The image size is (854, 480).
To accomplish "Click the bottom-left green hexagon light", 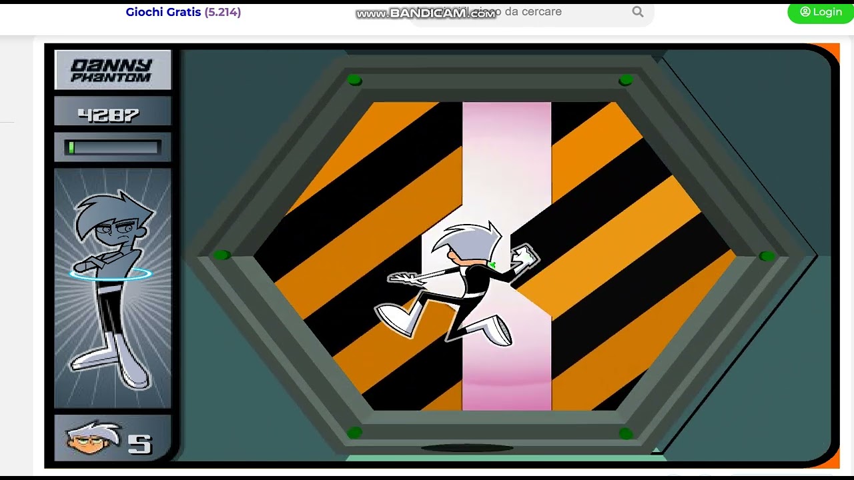I will pos(354,433).
